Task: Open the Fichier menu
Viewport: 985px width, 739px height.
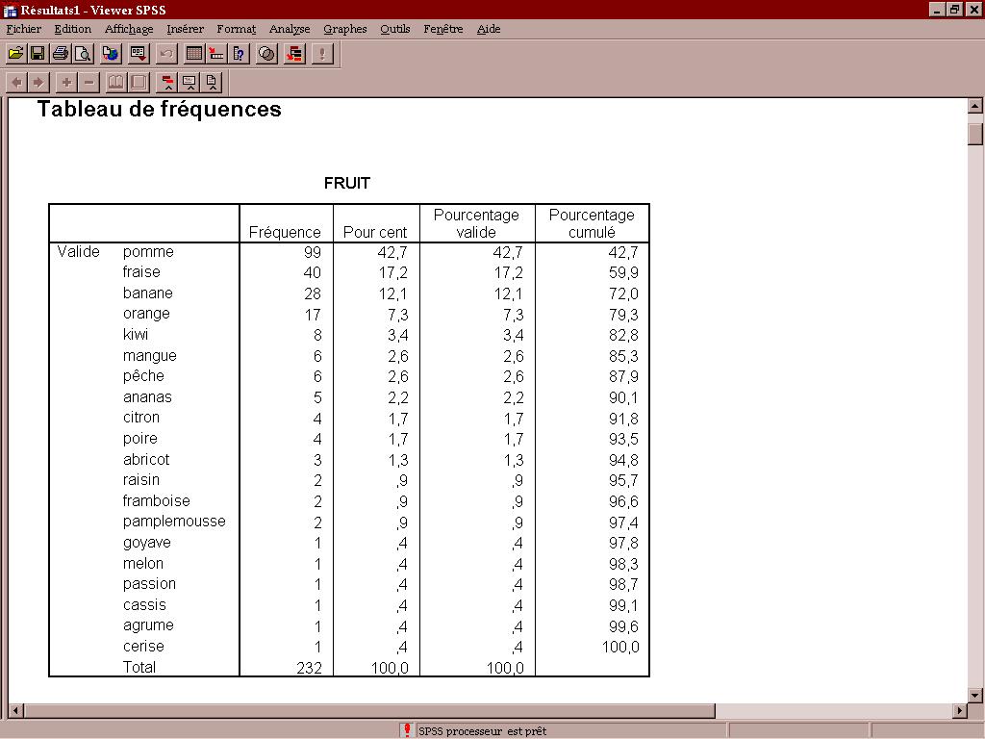Action: [x=23, y=29]
